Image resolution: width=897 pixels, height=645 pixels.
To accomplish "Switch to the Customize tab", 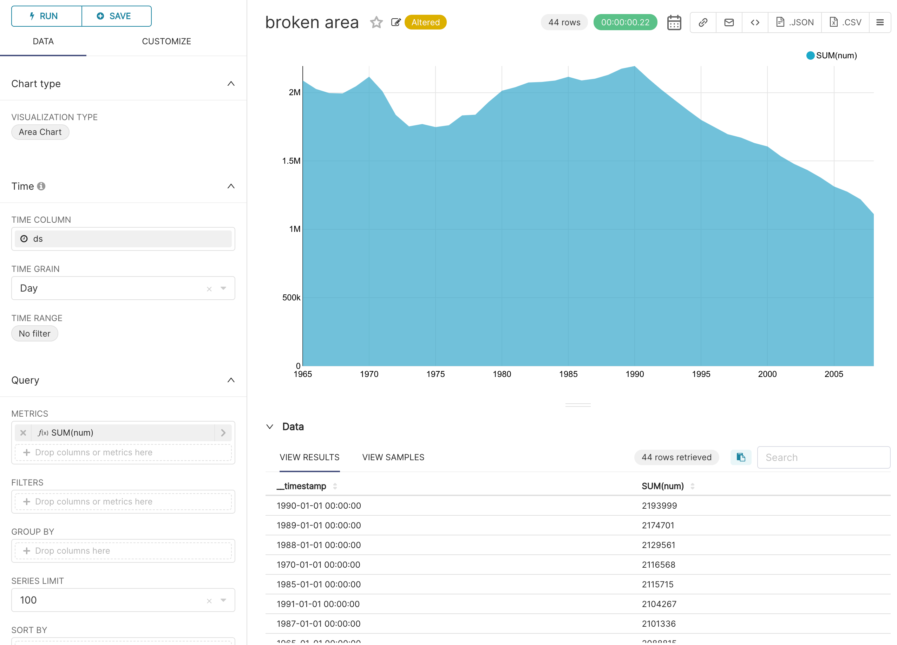I will pyautogui.click(x=166, y=41).
